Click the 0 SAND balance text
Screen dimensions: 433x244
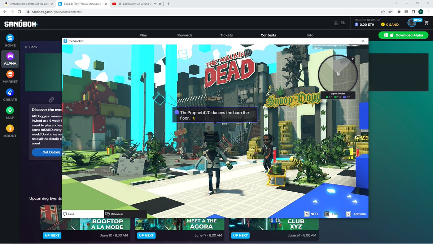[392, 25]
